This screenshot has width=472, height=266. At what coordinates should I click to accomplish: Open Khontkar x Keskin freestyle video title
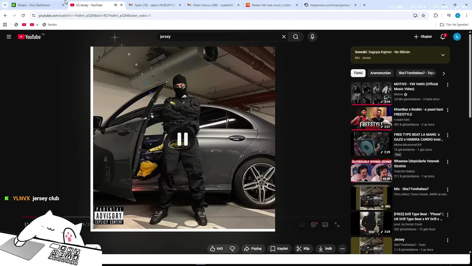click(419, 112)
